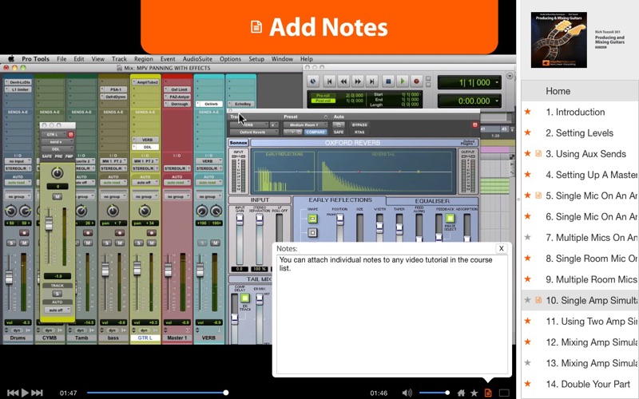Open the AudioSuite menu
The image size is (639, 399).
[x=197, y=58]
